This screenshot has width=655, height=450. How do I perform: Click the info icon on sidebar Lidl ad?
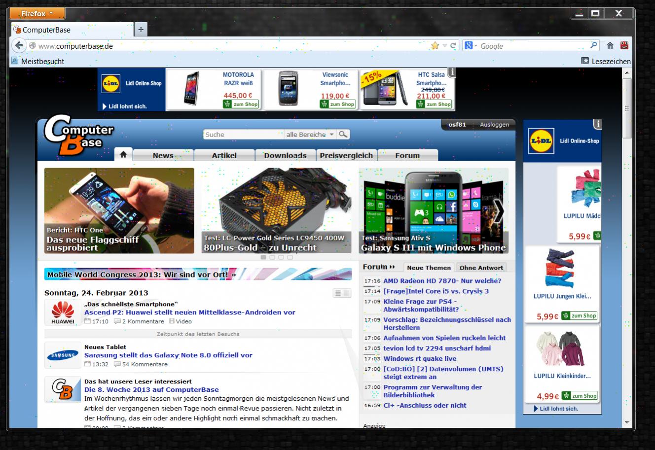tap(597, 124)
